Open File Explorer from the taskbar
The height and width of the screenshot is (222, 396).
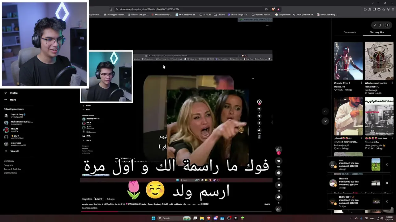(202, 218)
